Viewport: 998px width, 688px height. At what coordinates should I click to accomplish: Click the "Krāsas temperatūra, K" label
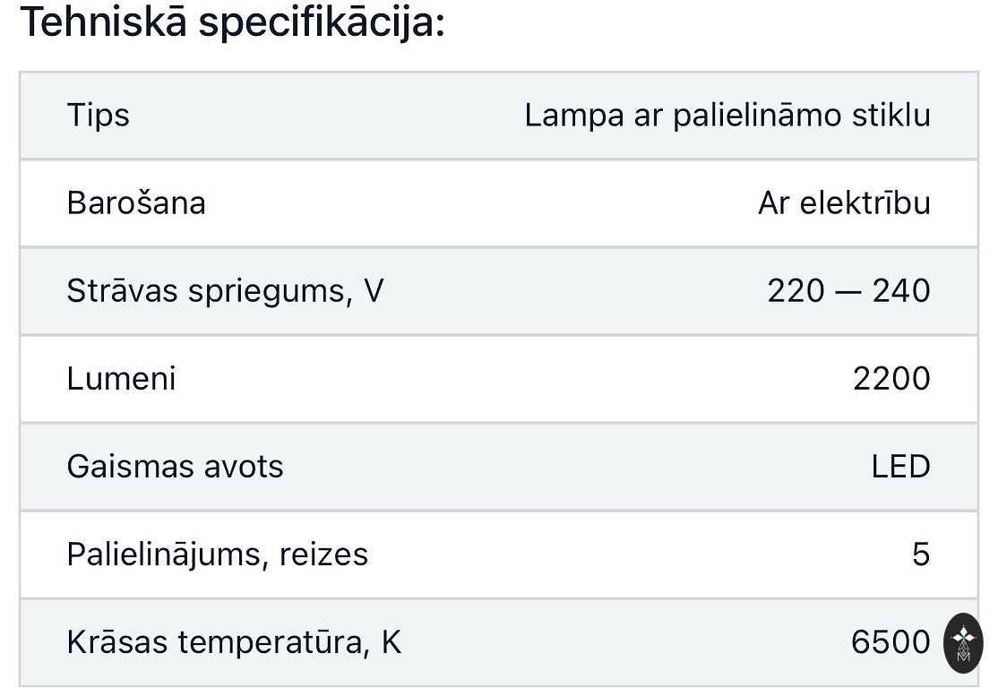tap(234, 642)
